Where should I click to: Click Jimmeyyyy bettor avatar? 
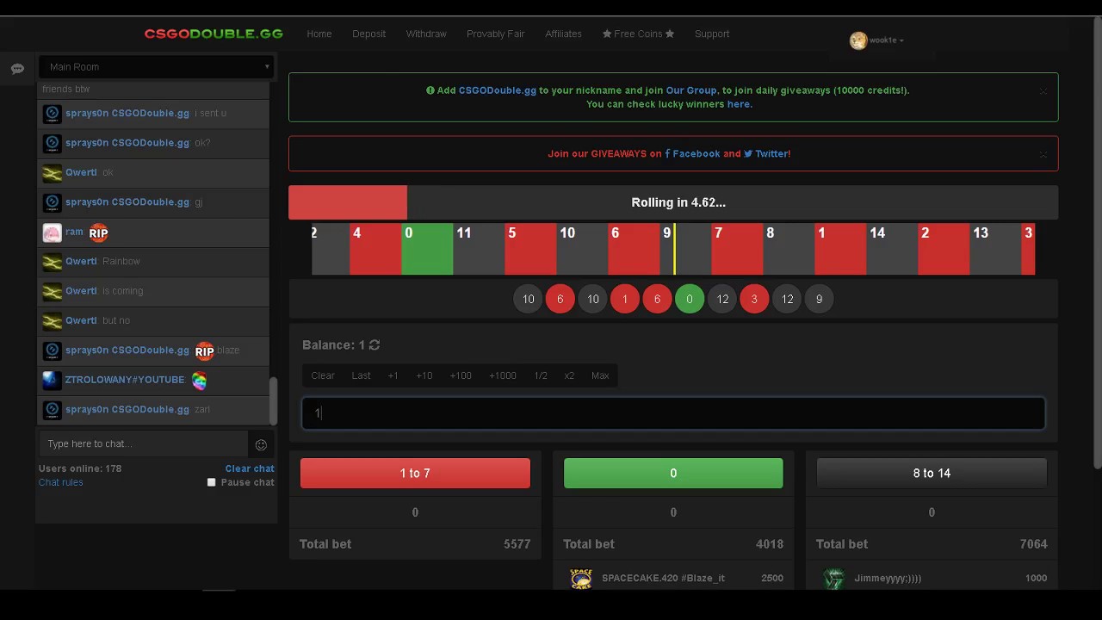[x=833, y=579]
